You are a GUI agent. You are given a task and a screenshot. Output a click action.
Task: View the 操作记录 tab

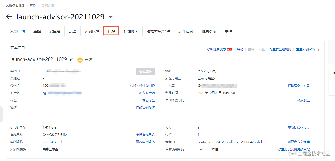pos(186,31)
